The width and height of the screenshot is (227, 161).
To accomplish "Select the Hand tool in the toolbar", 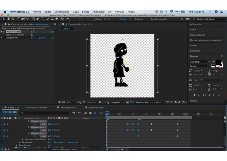I will coord(8,19).
